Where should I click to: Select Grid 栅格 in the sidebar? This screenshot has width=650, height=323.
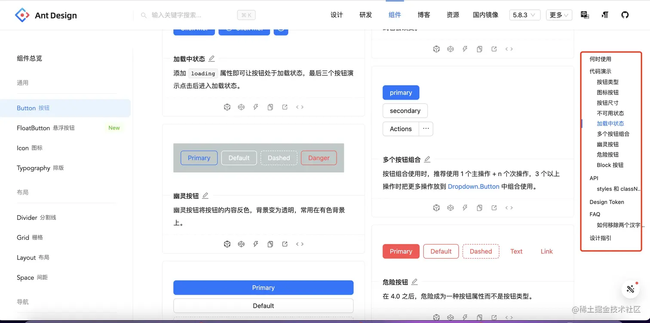point(65,238)
